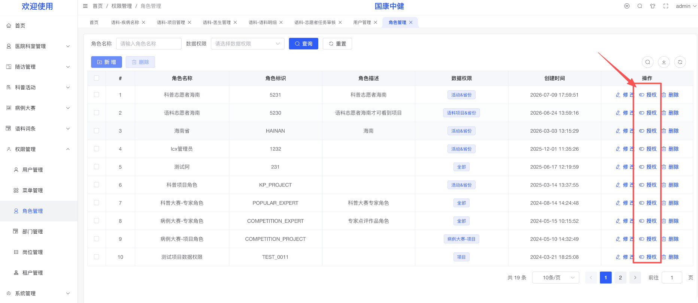Authorize the 语料志愿者海南 role

(648, 113)
